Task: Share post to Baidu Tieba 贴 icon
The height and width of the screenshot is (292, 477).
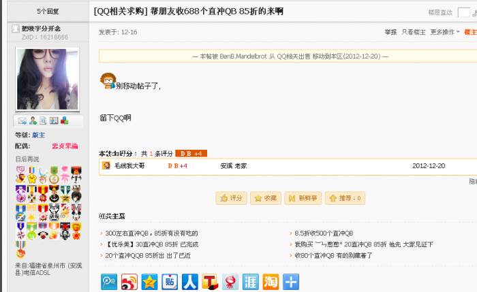Action: (170, 282)
